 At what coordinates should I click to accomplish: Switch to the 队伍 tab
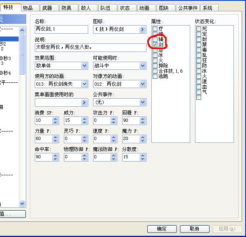click(108, 8)
